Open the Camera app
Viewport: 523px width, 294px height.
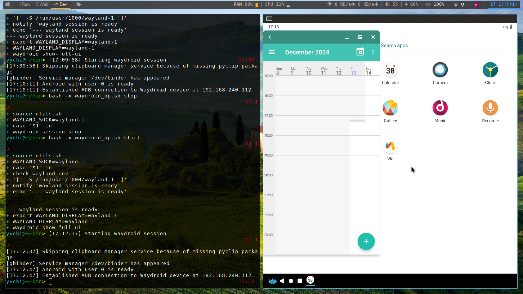point(440,70)
